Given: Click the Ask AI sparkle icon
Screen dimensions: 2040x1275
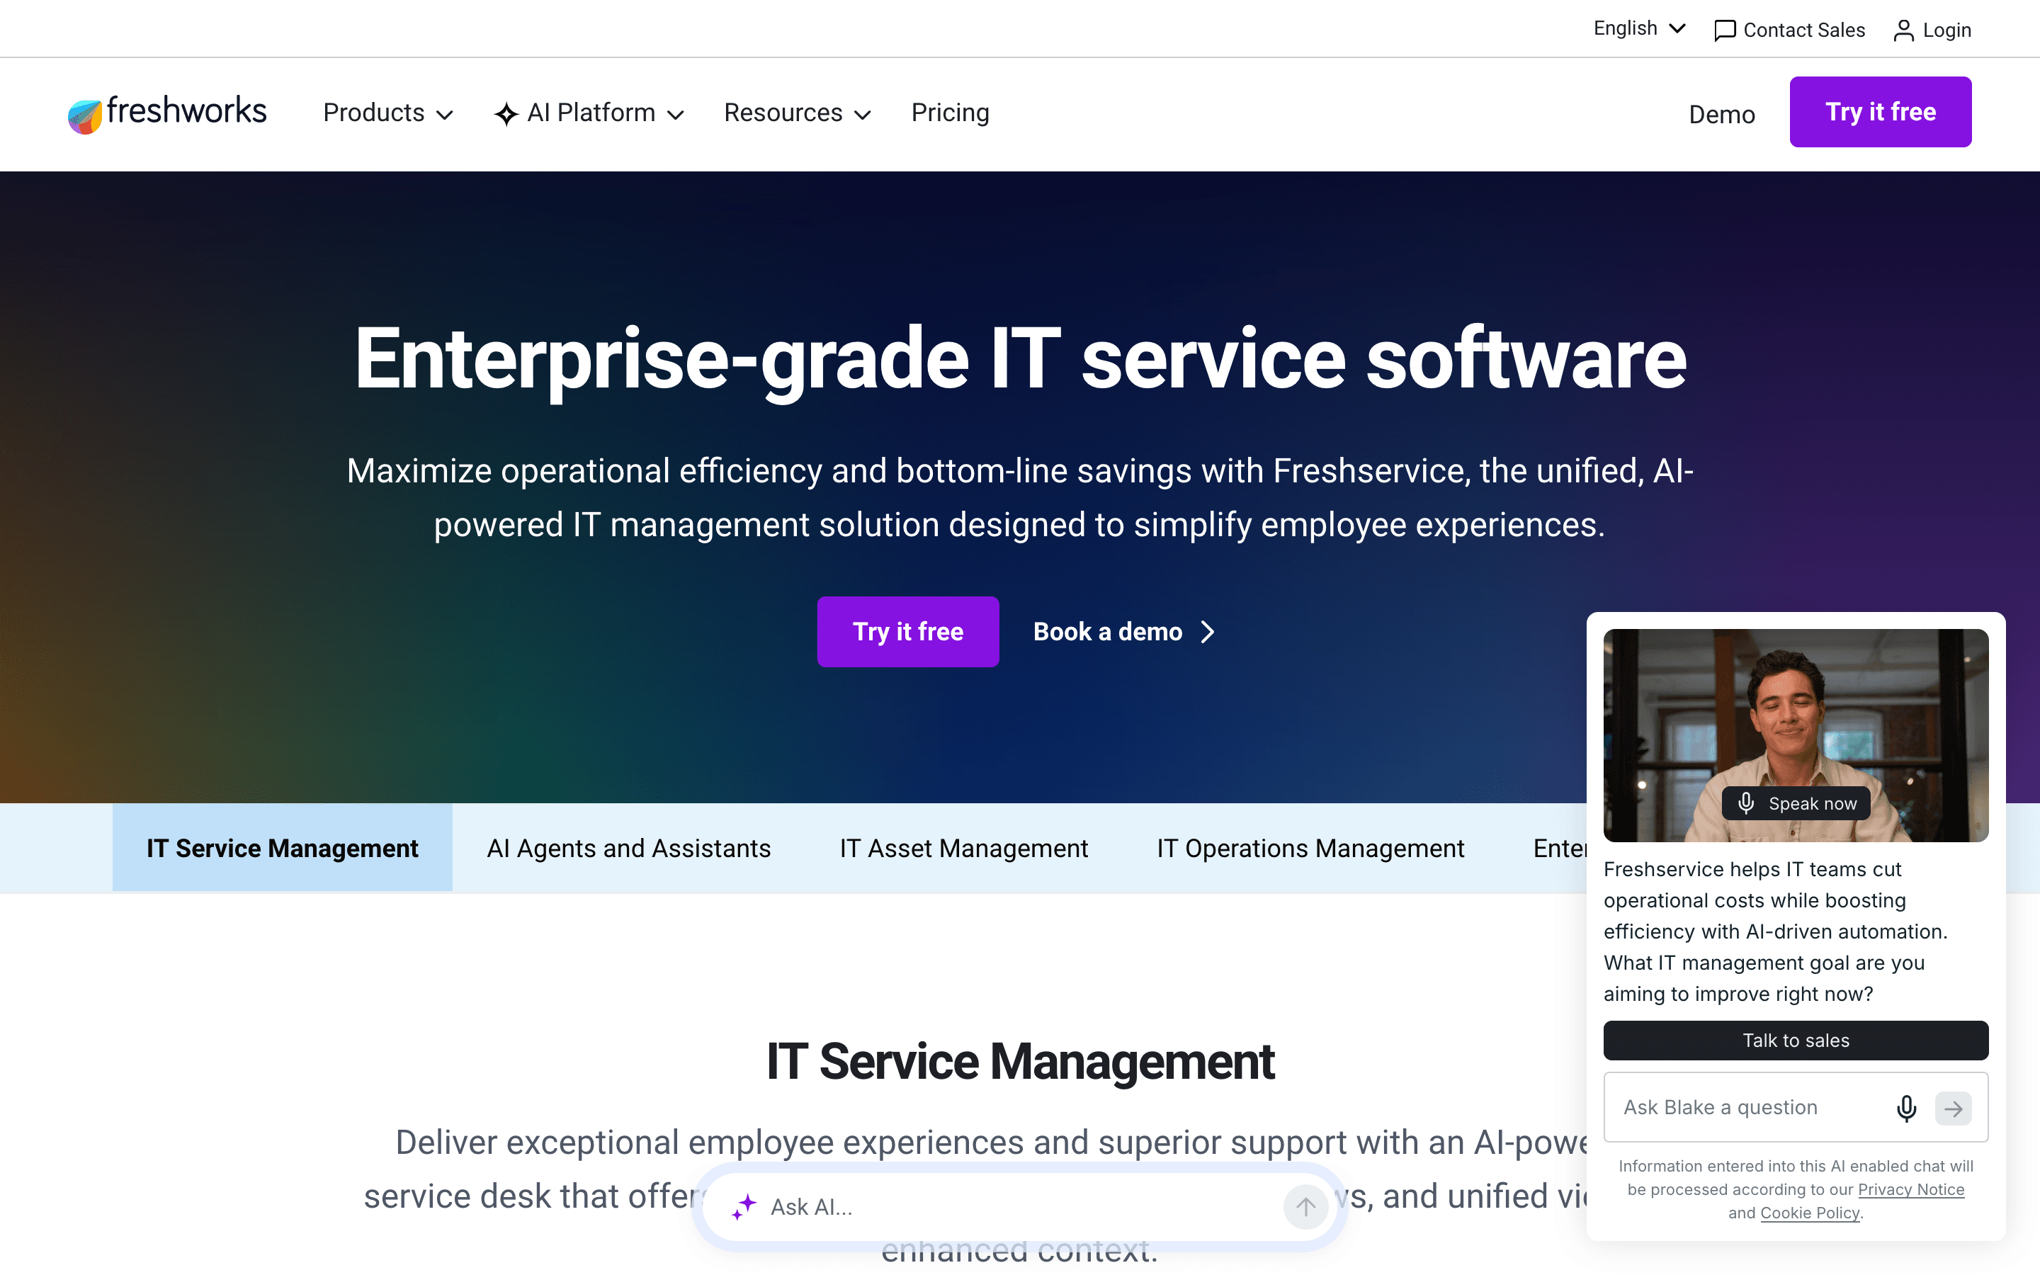Looking at the screenshot, I should click(744, 1207).
